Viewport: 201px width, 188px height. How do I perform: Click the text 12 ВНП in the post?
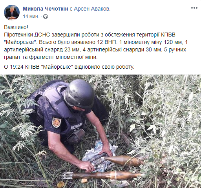(x=106, y=42)
